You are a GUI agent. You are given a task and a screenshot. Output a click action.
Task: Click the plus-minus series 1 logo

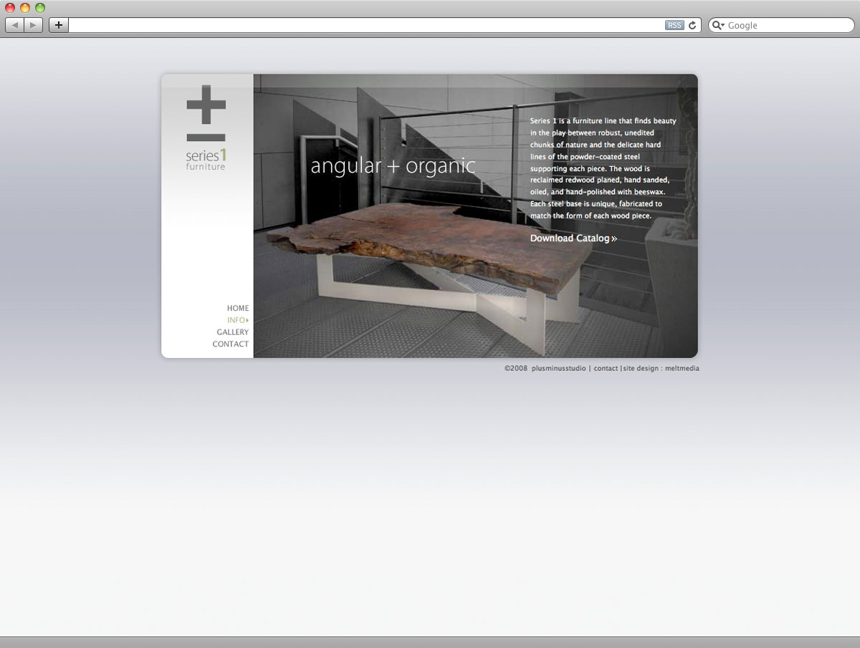coord(206,127)
